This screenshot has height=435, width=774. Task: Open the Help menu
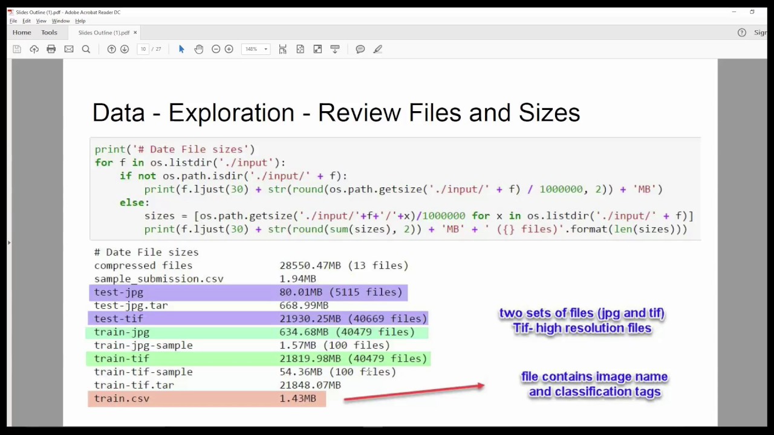80,21
